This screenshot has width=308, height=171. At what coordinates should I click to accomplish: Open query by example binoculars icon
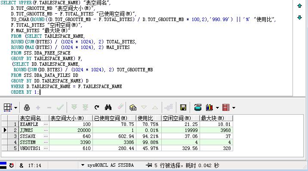(108, 107)
